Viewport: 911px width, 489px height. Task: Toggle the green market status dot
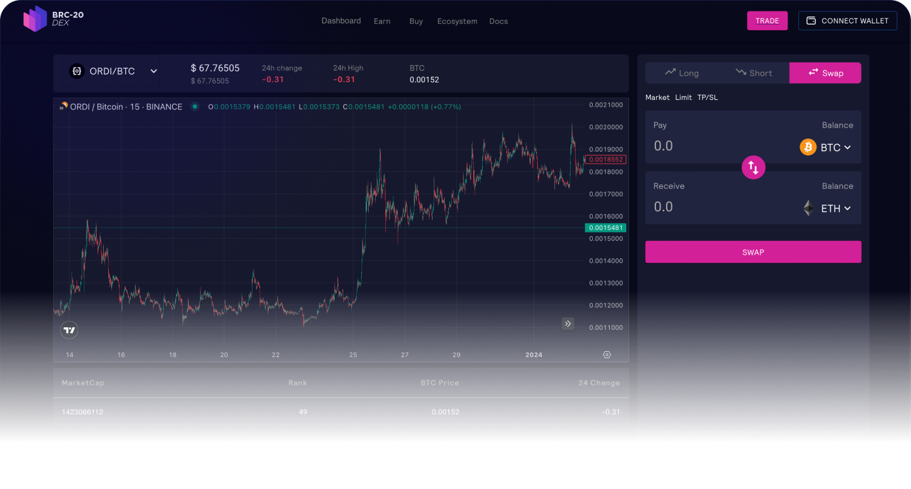(195, 107)
